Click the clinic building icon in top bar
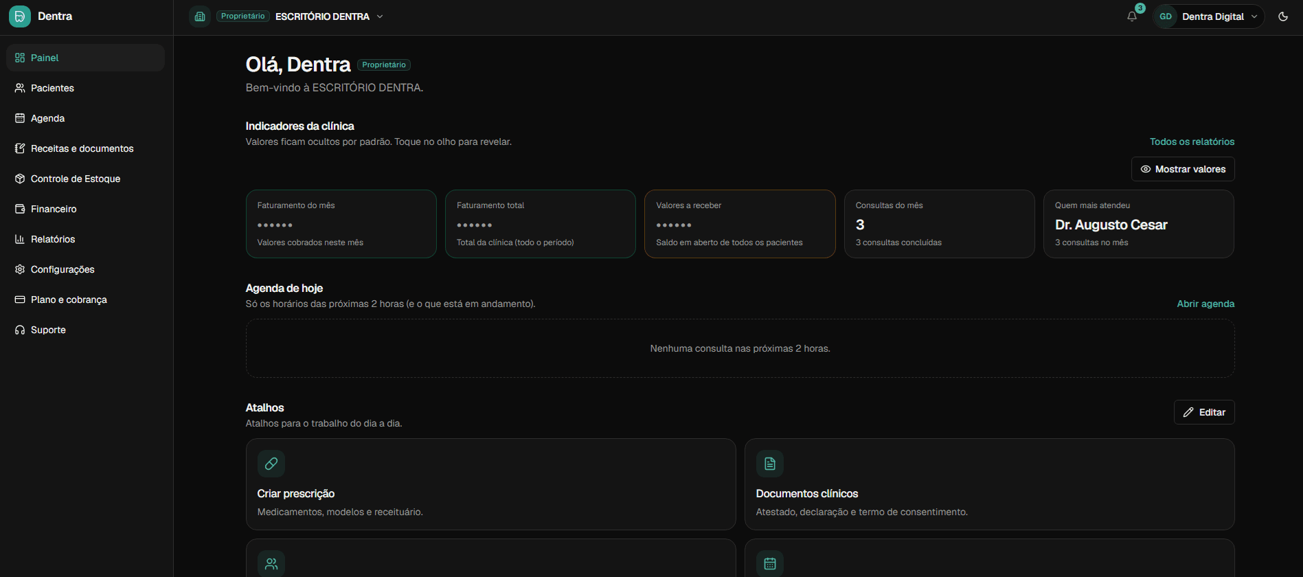Screen dimensions: 1303x577 tap(200, 16)
